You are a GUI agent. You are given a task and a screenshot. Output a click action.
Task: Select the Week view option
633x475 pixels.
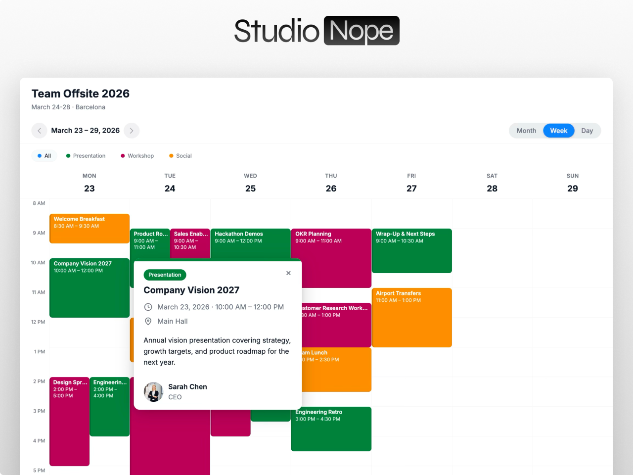558,131
